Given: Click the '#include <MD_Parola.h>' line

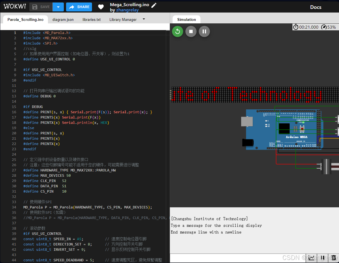Looking at the screenshot, I should click(x=47, y=33).
